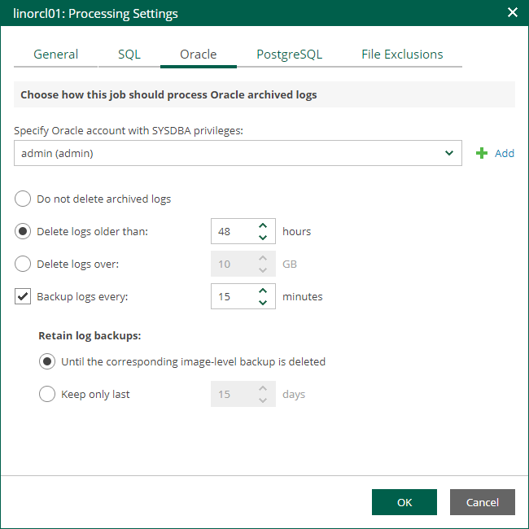Click the green plus Add icon

click(482, 153)
